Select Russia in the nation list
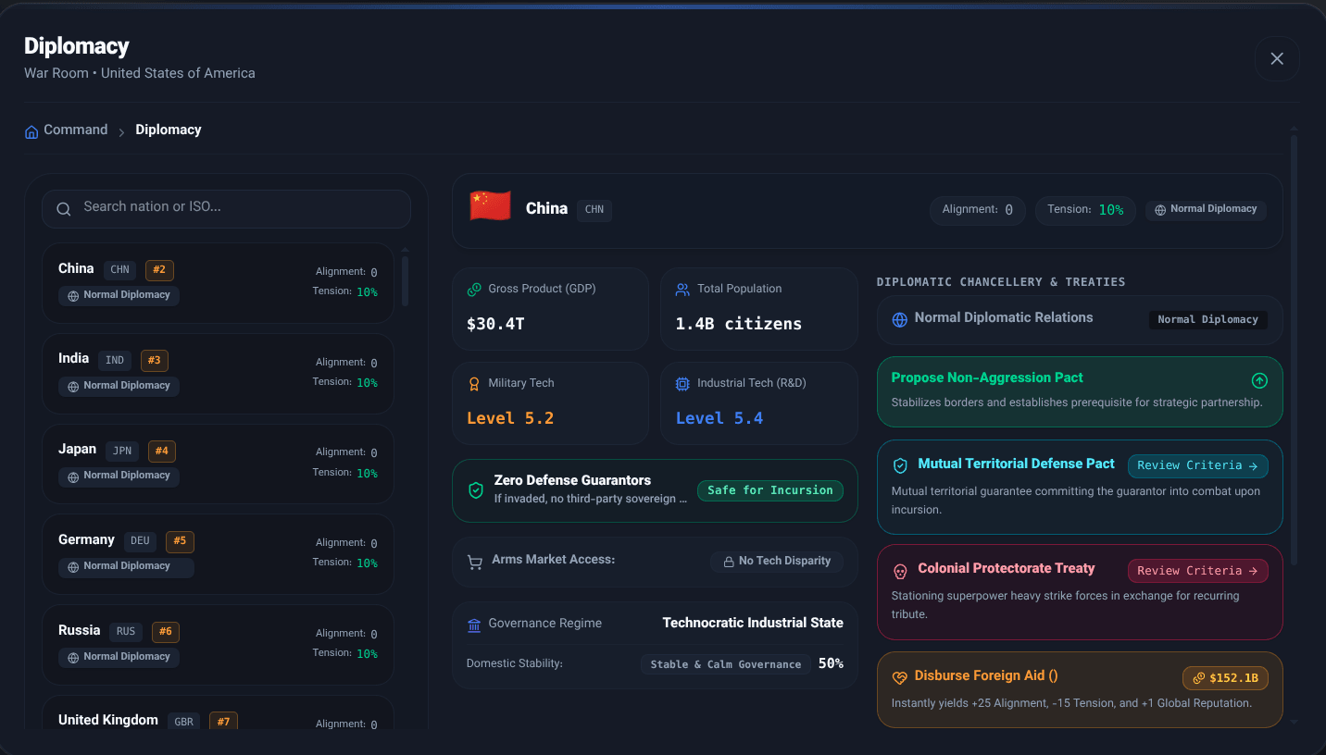 [218, 645]
